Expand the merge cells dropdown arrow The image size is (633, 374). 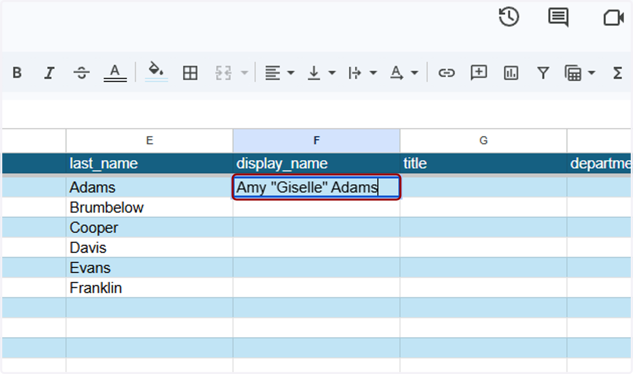coord(244,73)
